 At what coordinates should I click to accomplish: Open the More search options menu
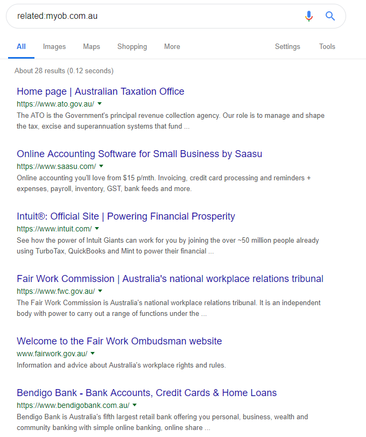click(x=172, y=46)
